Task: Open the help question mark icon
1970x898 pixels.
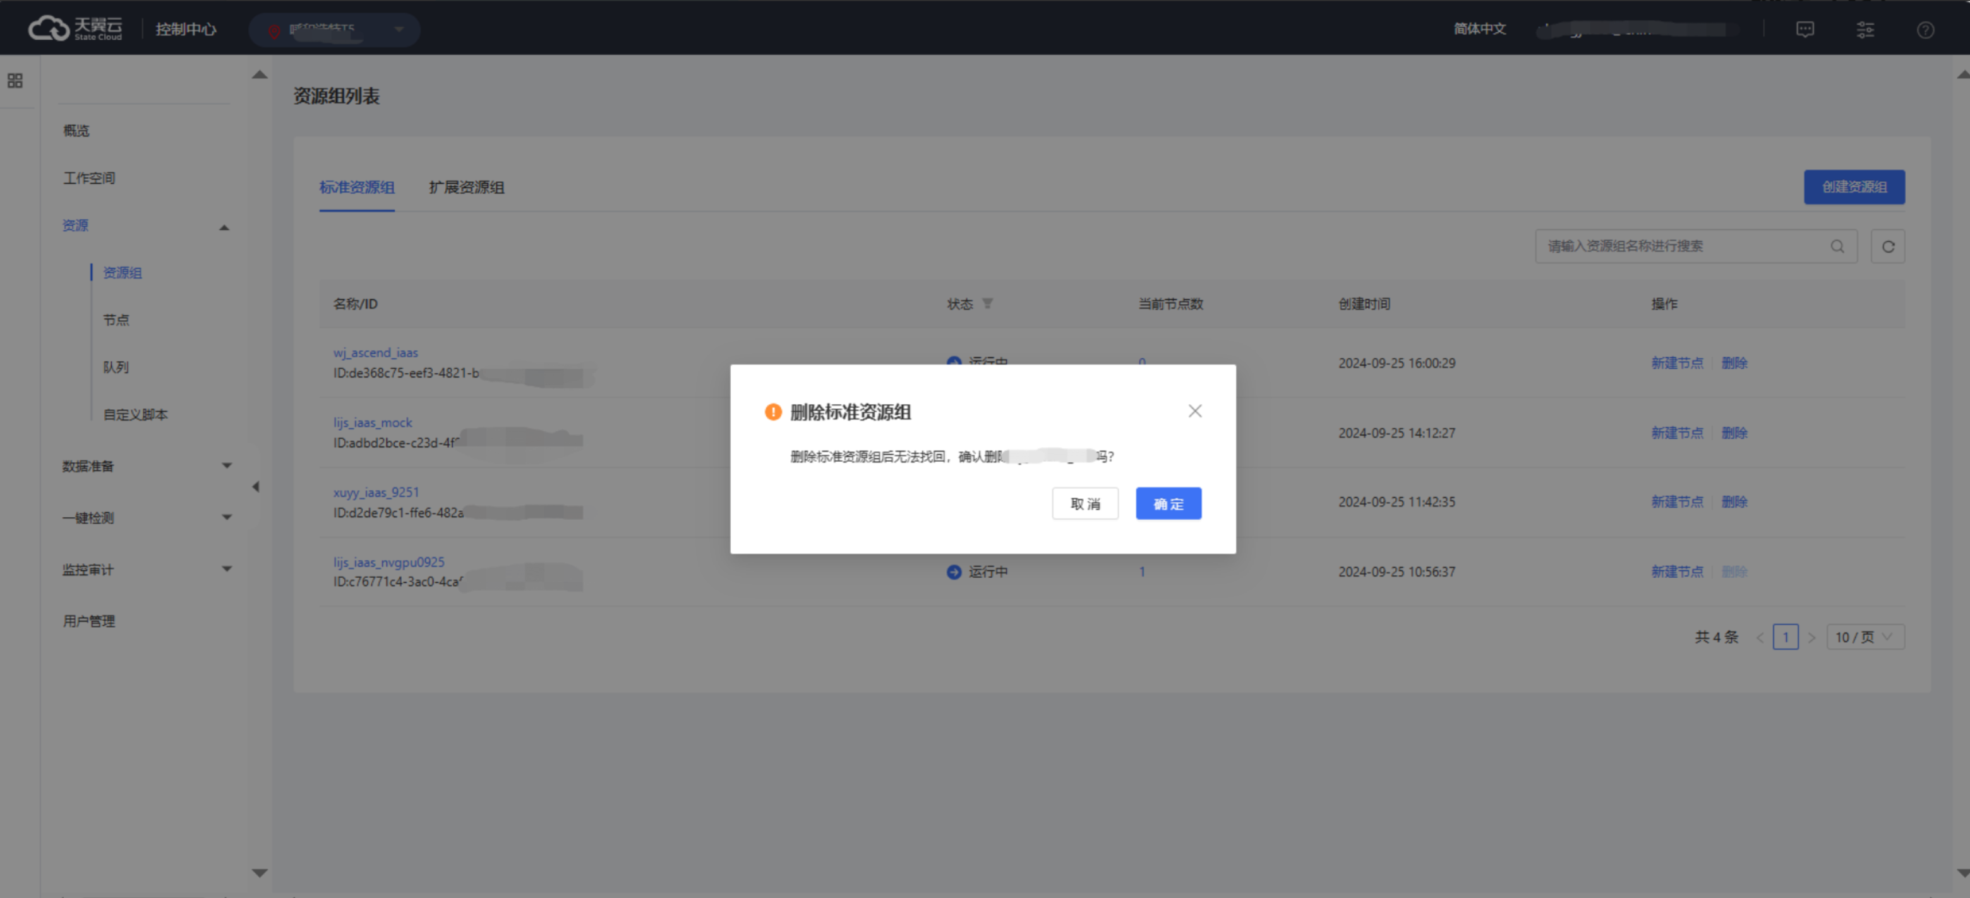Action: click(x=1926, y=29)
